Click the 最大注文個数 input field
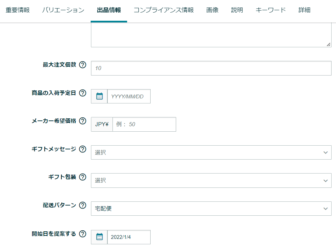The width and height of the screenshot is (336, 246). pyautogui.click(x=211, y=68)
